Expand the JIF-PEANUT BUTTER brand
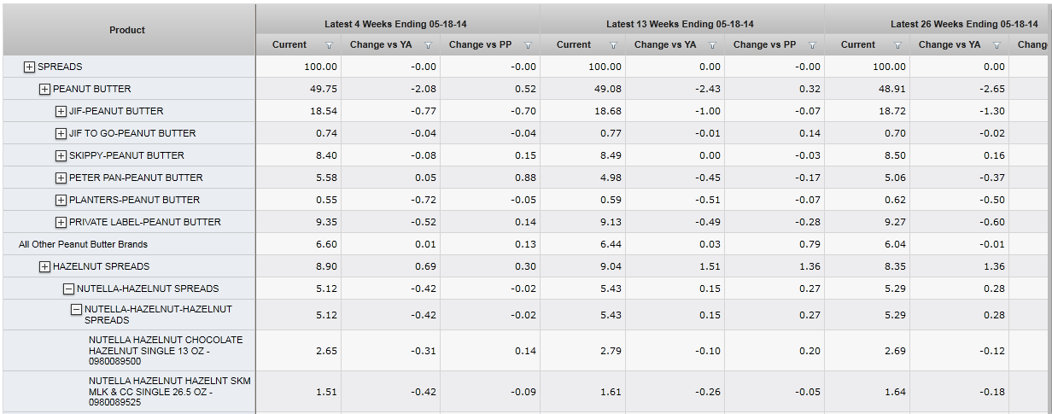 (x=61, y=111)
